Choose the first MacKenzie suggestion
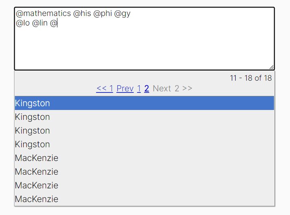The image size is (290, 215). [144, 158]
